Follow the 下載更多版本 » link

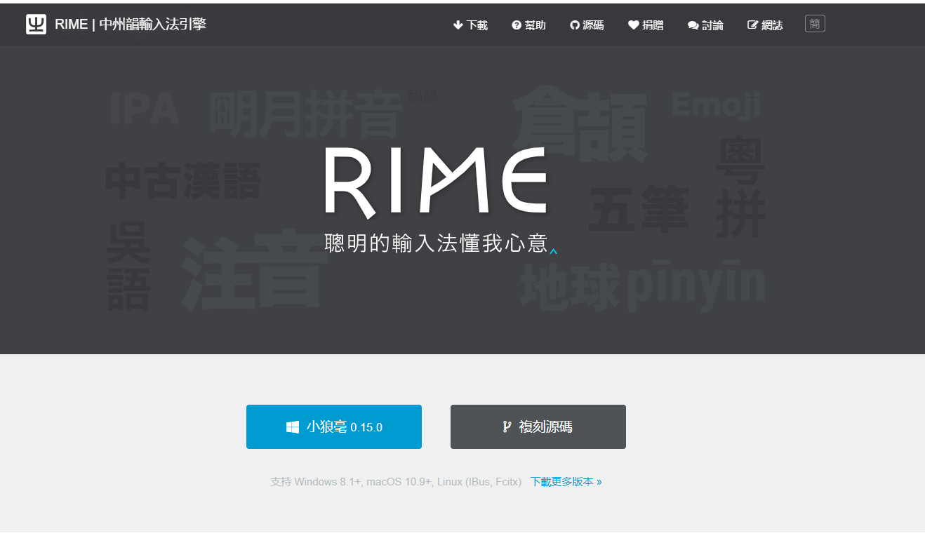click(566, 482)
